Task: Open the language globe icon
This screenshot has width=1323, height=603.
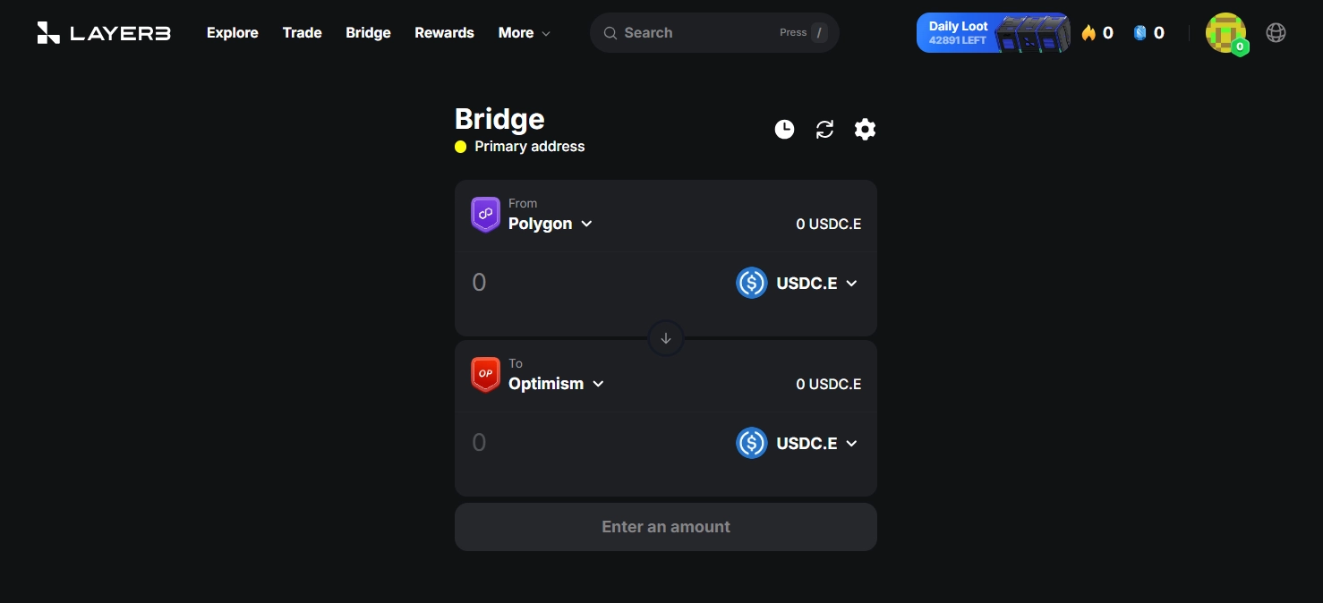Action: [x=1276, y=33]
